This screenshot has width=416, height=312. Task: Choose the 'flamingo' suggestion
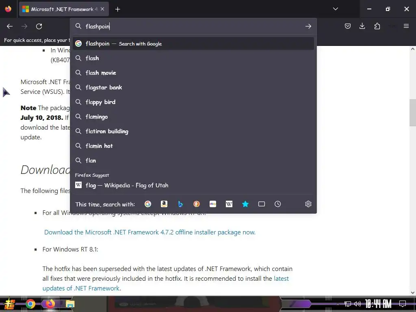pyautogui.click(x=193, y=117)
